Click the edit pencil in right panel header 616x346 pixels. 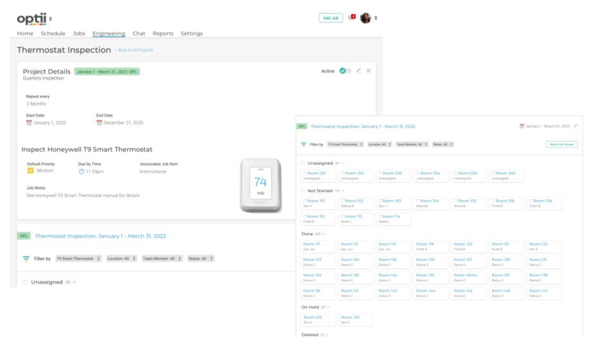pyautogui.click(x=576, y=126)
